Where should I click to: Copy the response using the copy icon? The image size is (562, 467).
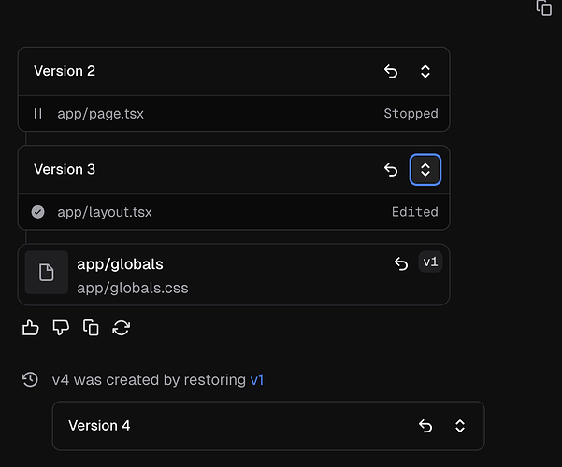[x=91, y=327]
